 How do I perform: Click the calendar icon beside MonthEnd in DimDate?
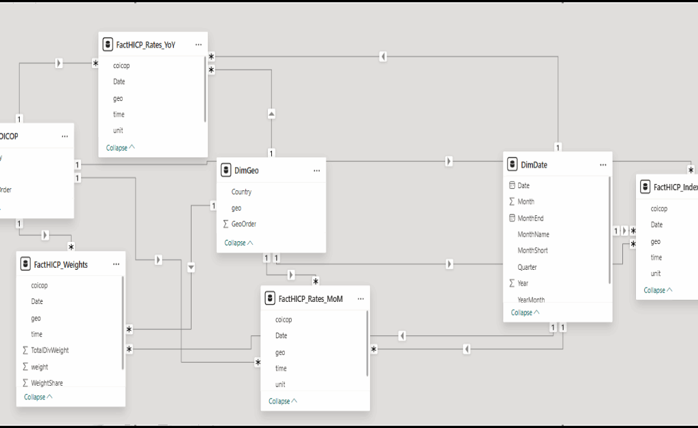pos(513,217)
